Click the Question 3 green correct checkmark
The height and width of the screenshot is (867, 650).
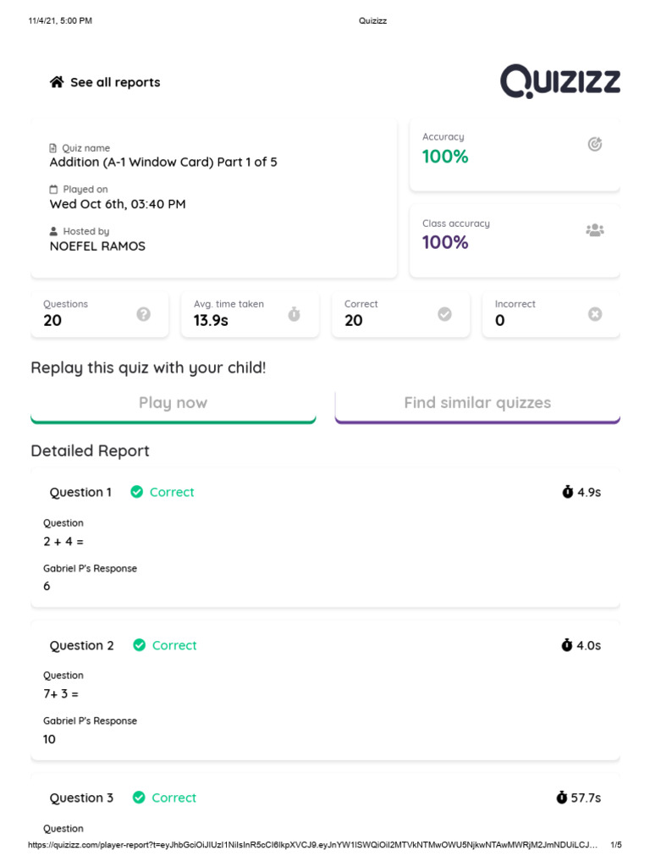139,798
